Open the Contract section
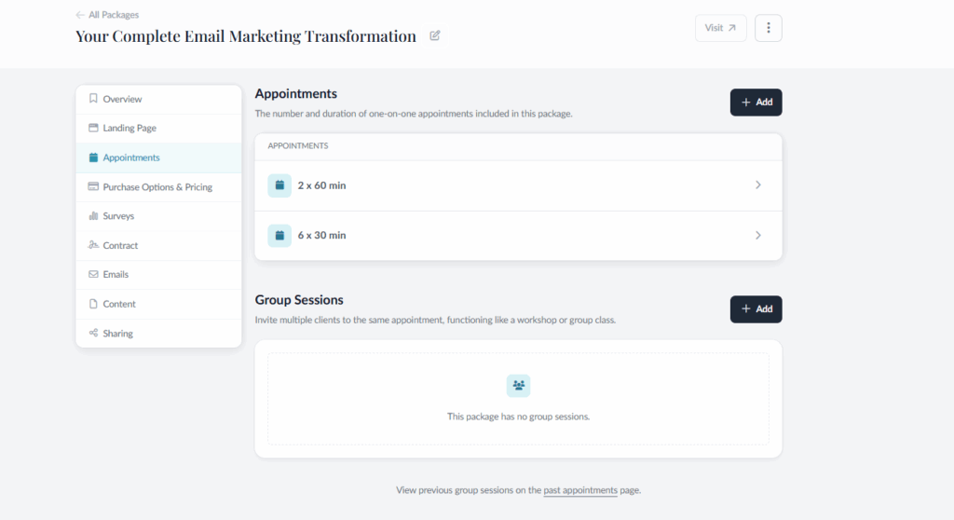The image size is (954, 520). [x=158, y=245]
